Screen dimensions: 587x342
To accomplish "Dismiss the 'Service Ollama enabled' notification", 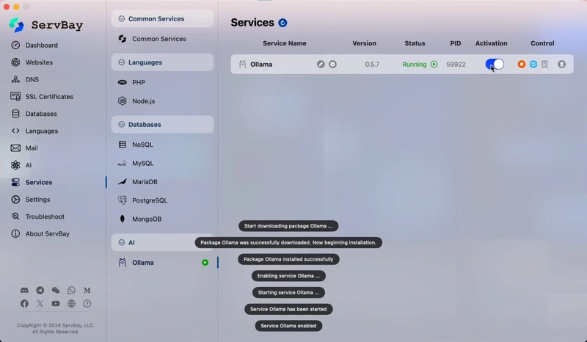I will click(288, 326).
